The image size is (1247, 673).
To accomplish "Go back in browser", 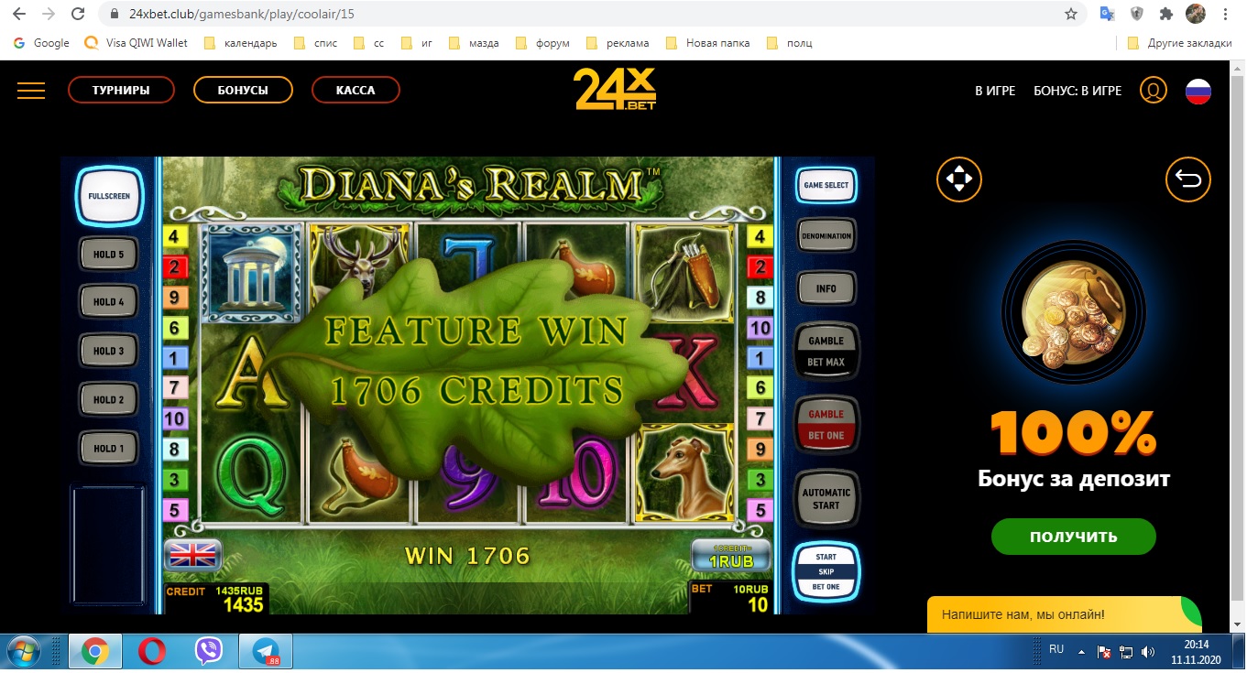I will click(19, 14).
